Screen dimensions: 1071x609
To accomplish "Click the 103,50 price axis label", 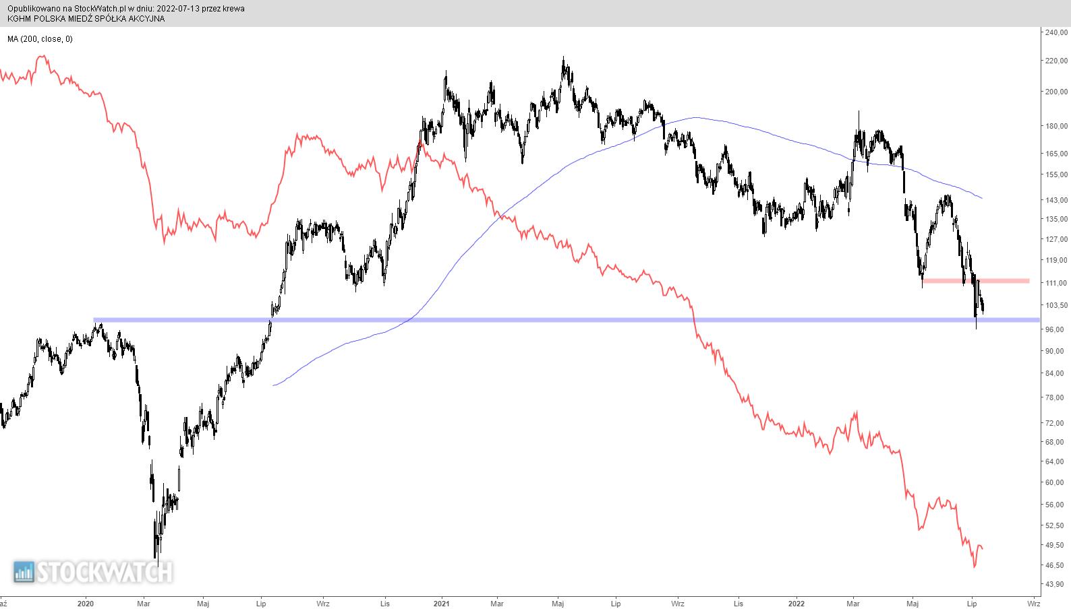I will click(1056, 306).
